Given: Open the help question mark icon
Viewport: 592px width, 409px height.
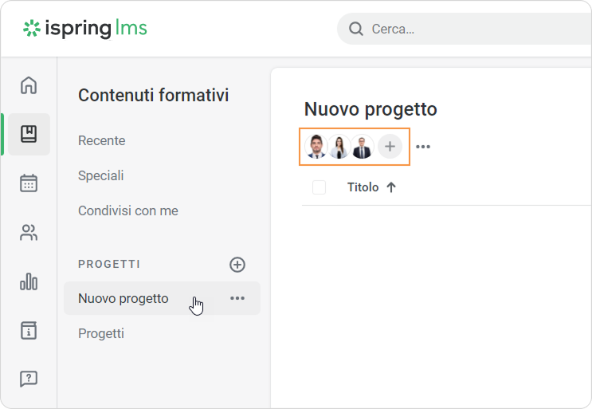Looking at the screenshot, I should [29, 379].
